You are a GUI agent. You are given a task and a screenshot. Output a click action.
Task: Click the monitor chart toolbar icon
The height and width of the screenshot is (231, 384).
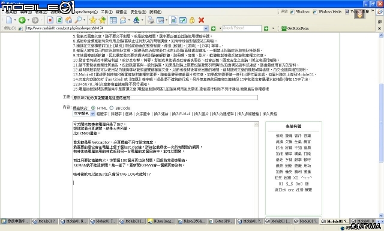pos(183,20)
